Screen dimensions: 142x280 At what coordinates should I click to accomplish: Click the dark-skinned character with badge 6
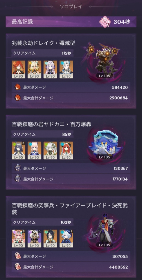(34, 238)
